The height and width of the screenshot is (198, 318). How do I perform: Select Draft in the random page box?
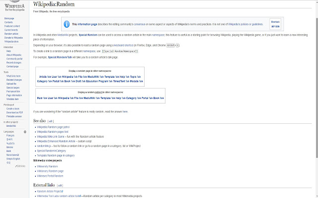[x=79, y=81]
